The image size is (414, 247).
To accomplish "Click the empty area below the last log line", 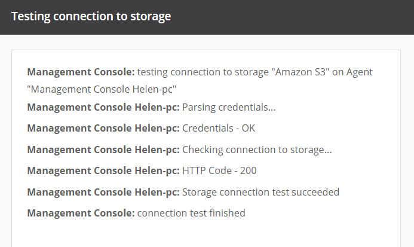I will pyautogui.click(x=206, y=234).
